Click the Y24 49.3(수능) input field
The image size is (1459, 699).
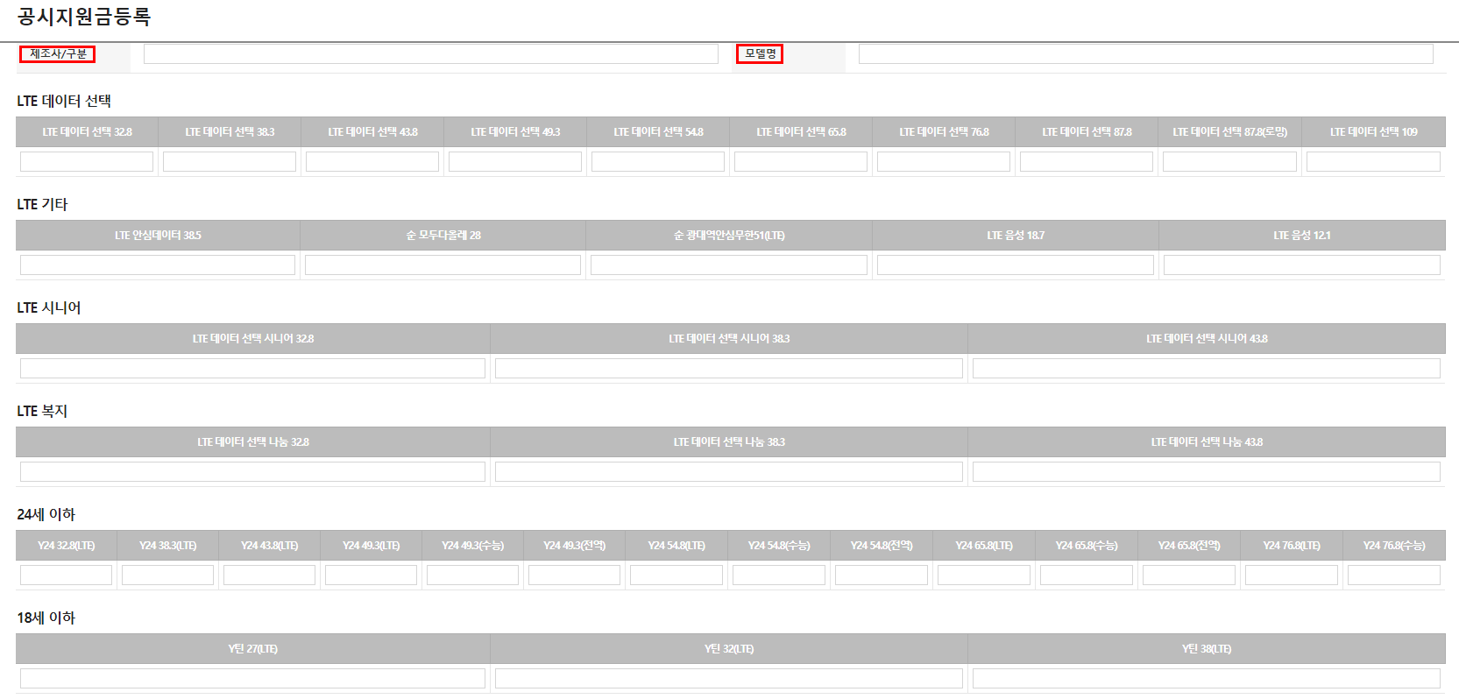click(472, 575)
